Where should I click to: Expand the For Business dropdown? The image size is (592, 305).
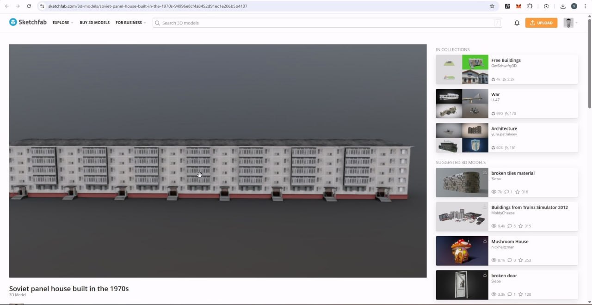click(130, 23)
